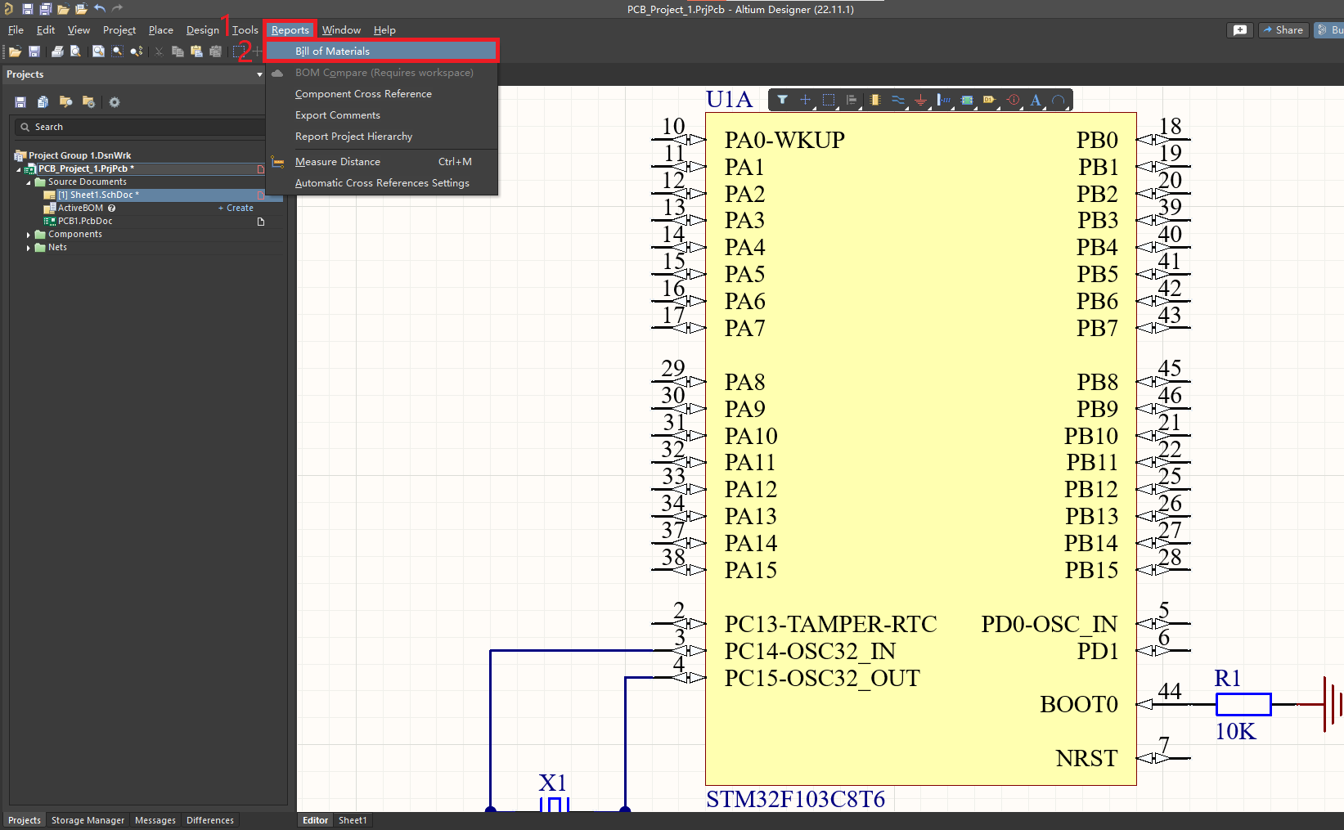Click the Projects panel save icon
Image resolution: width=1344 pixels, height=830 pixels.
click(20, 102)
